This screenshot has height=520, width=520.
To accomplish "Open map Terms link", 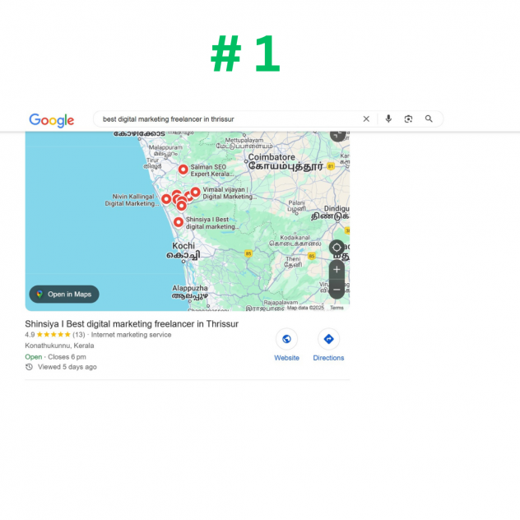I will [x=337, y=308].
